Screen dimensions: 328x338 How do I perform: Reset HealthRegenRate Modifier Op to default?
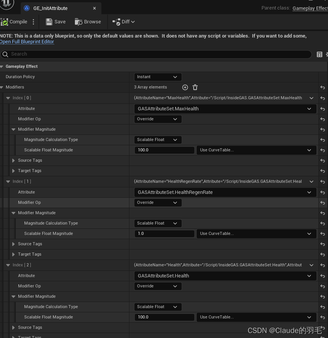tap(323, 203)
